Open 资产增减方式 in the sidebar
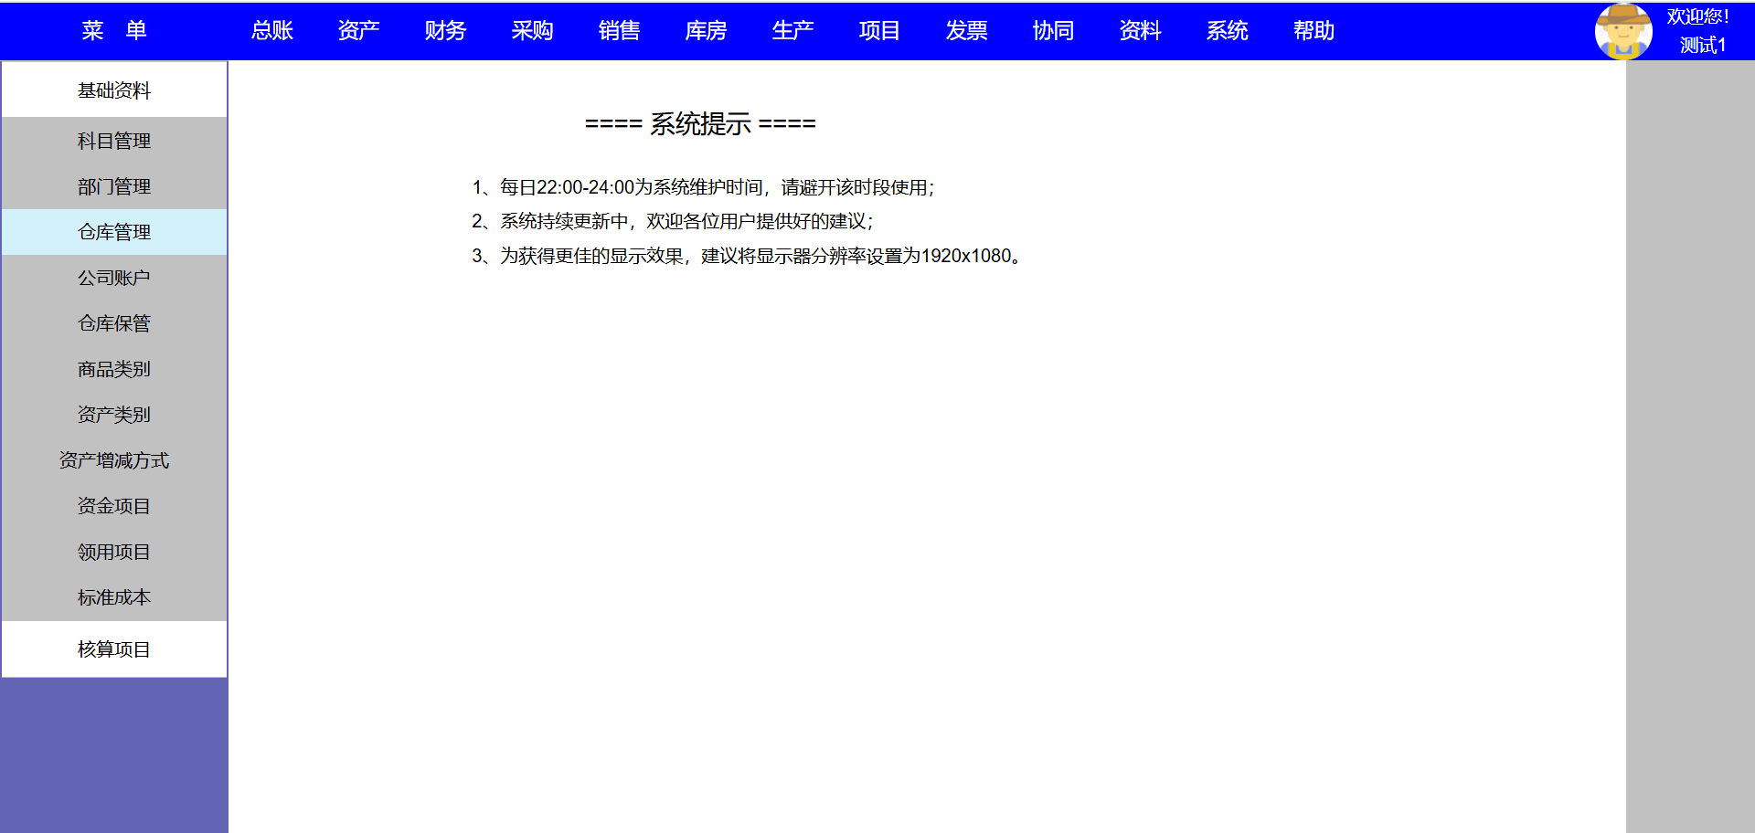This screenshot has width=1755, height=833. click(x=114, y=460)
